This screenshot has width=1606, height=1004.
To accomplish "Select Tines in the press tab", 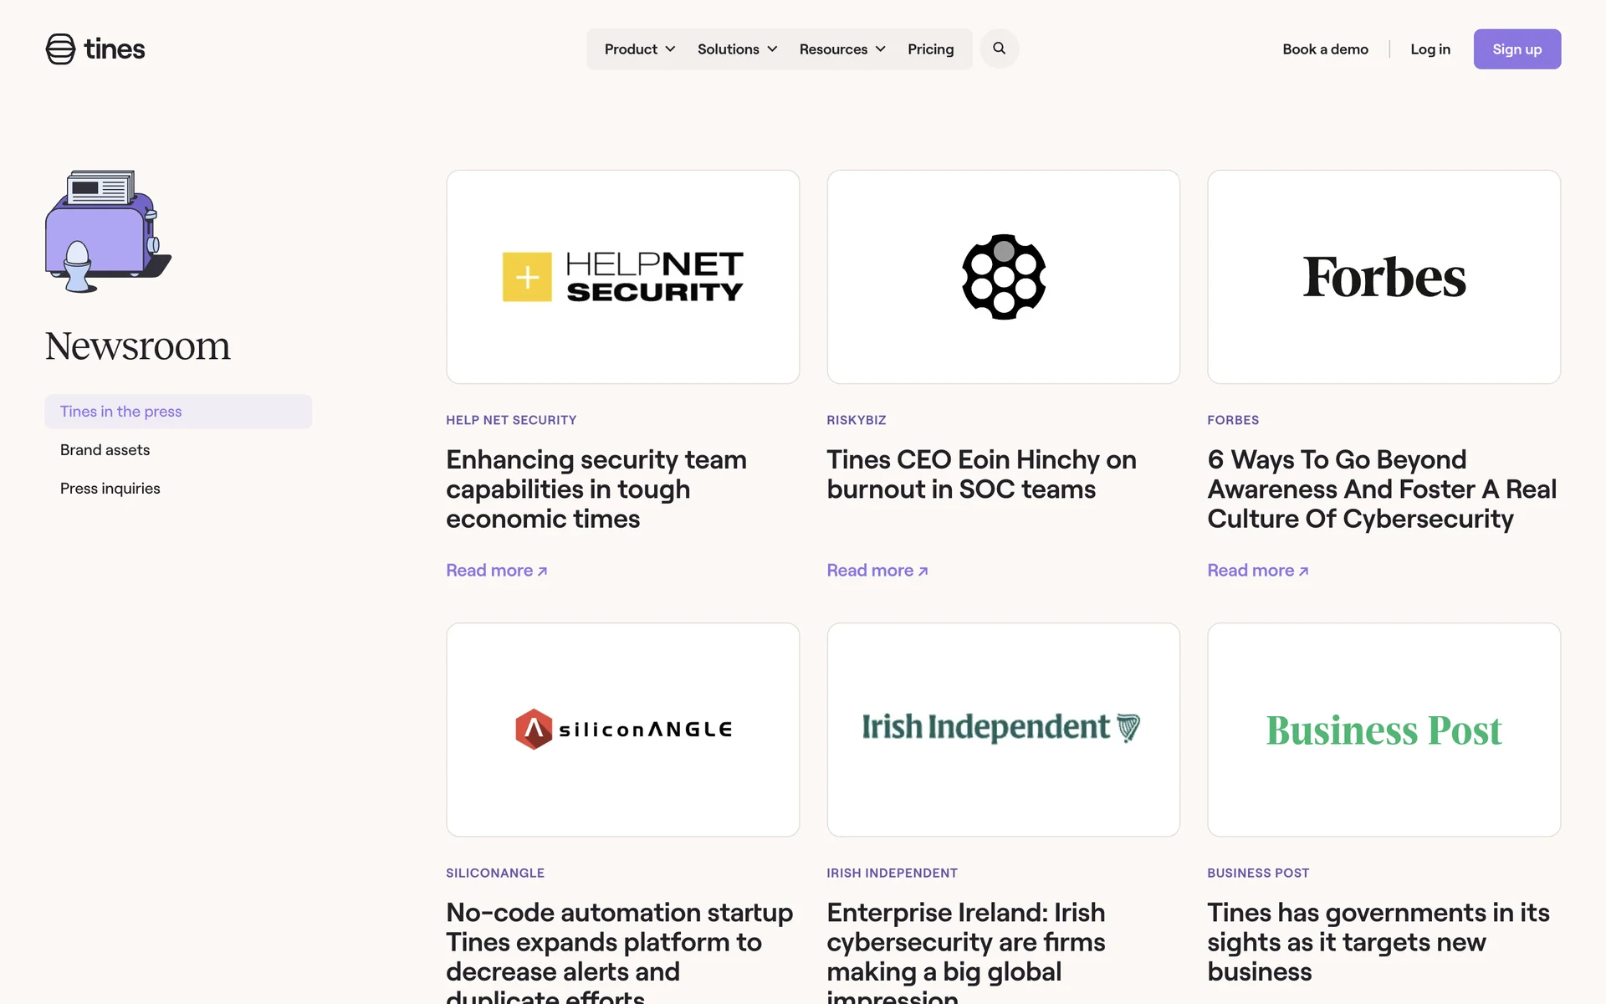I will click(121, 412).
